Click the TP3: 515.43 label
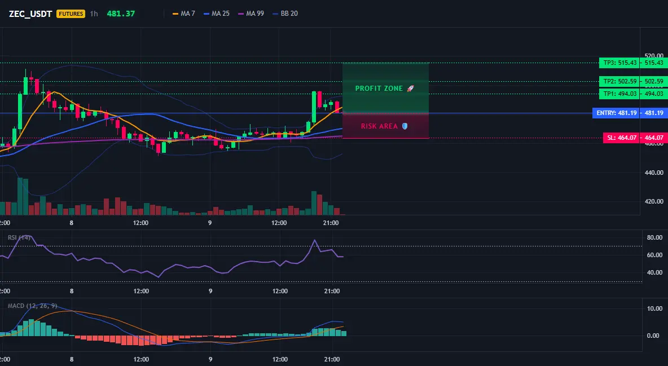The height and width of the screenshot is (366, 668). 619,63
